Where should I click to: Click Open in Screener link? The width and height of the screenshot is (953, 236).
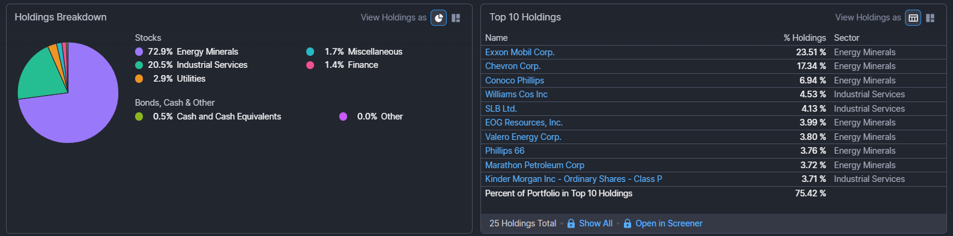669,223
